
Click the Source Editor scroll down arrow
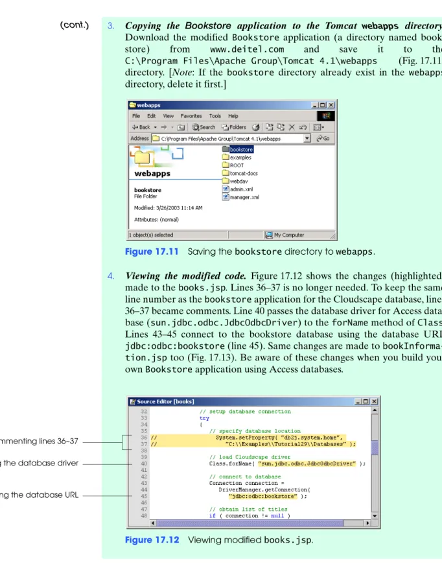[375, 516]
